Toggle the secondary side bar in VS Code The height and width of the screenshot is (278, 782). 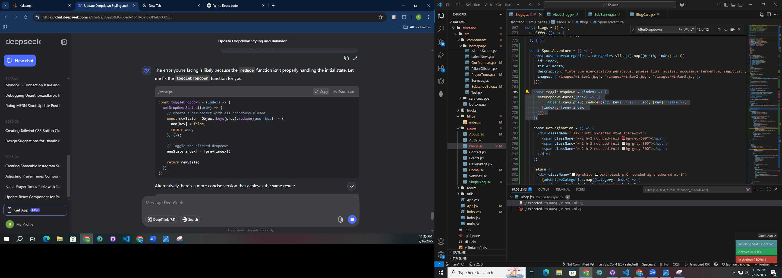coord(741,5)
